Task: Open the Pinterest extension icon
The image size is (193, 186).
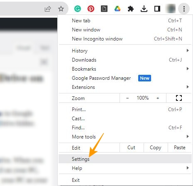Action: click(91, 9)
